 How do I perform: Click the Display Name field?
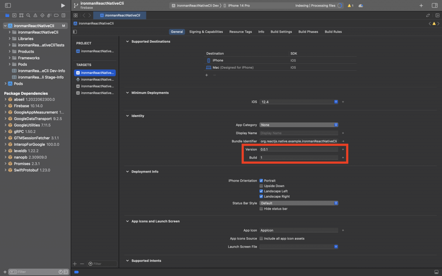point(299,133)
